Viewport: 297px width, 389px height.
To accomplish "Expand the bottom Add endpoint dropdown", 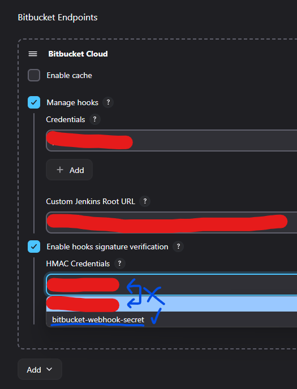I will (40, 369).
